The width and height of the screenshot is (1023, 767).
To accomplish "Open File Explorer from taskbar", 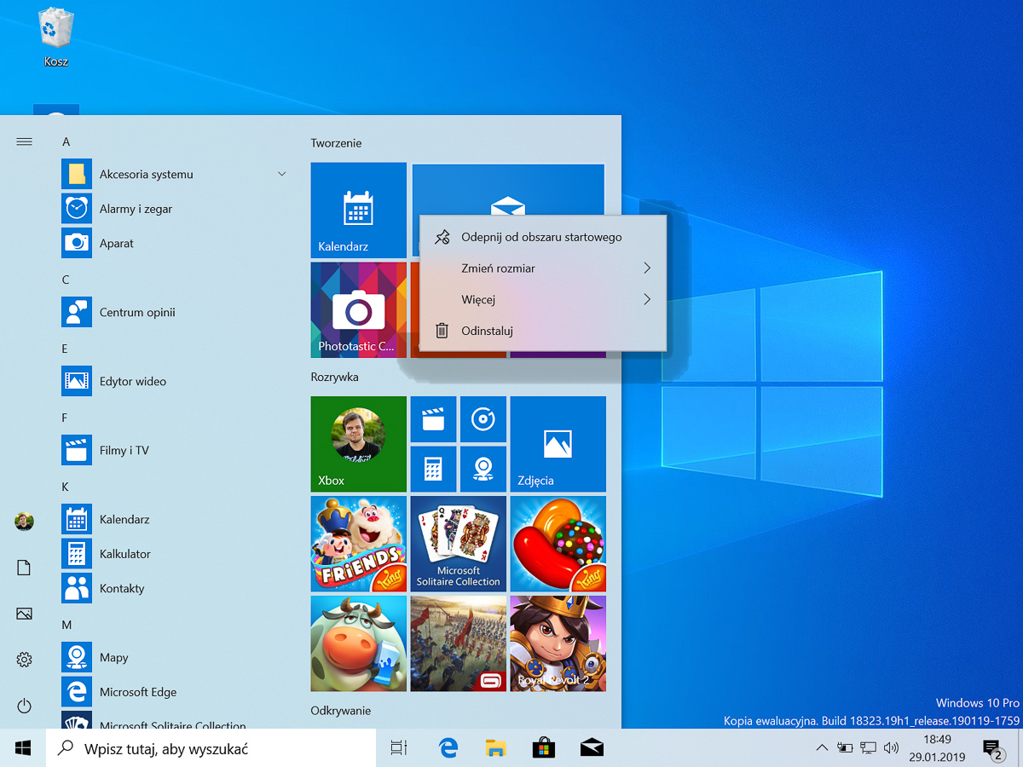I will tap(496, 748).
